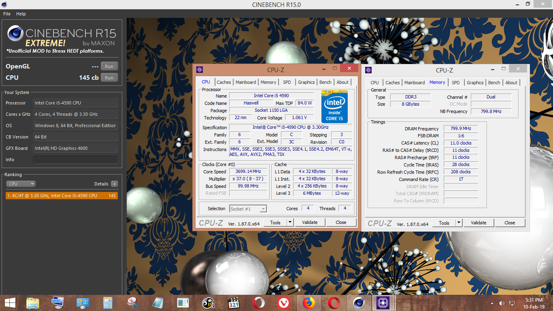
Task: Click the Core Speed value 3699.14 MHz
Action: (248, 172)
